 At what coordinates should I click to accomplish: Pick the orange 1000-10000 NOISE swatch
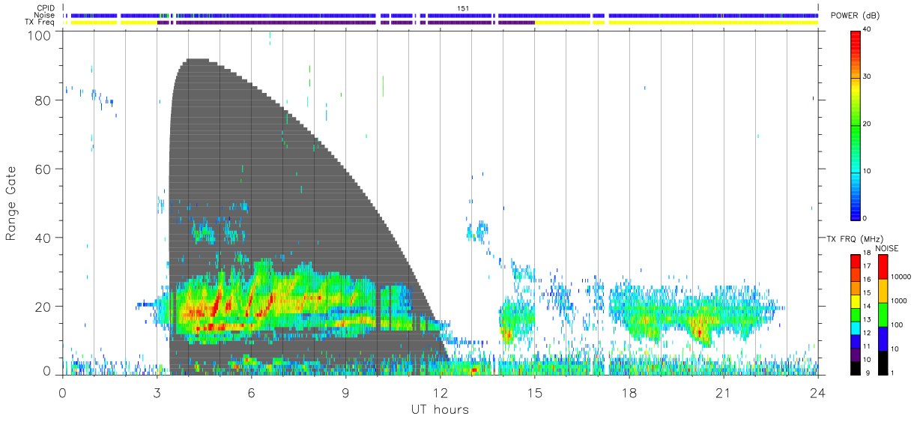coord(882,291)
